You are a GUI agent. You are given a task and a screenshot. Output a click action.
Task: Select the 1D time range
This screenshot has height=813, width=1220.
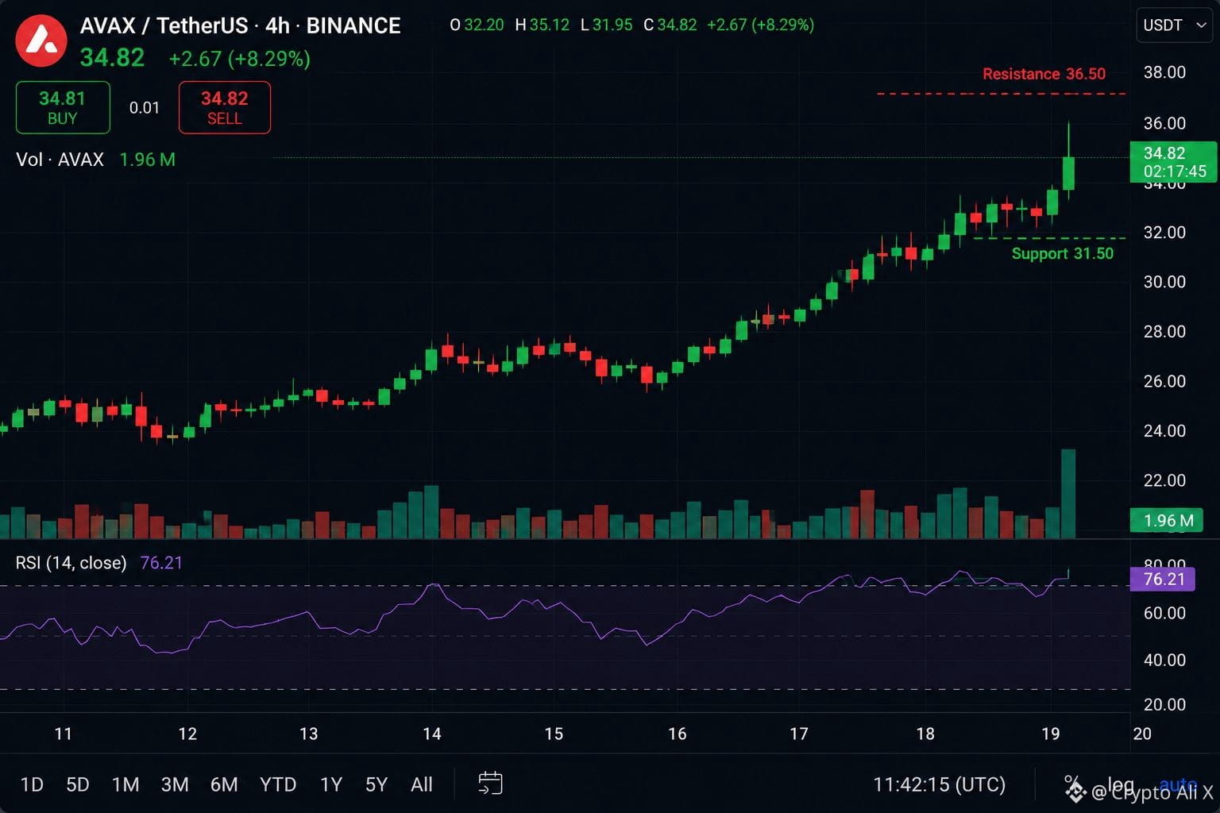32,784
